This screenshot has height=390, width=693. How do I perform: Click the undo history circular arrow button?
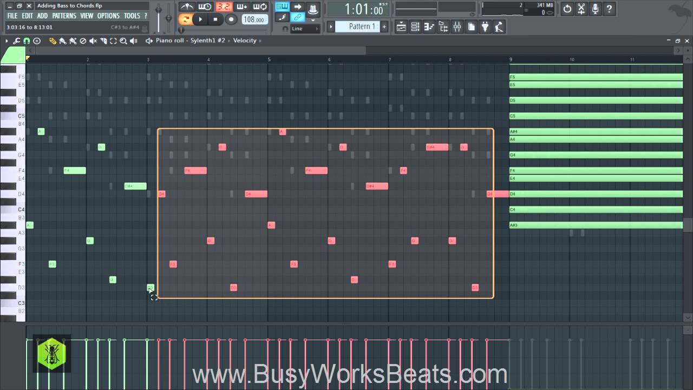pyautogui.click(x=567, y=9)
